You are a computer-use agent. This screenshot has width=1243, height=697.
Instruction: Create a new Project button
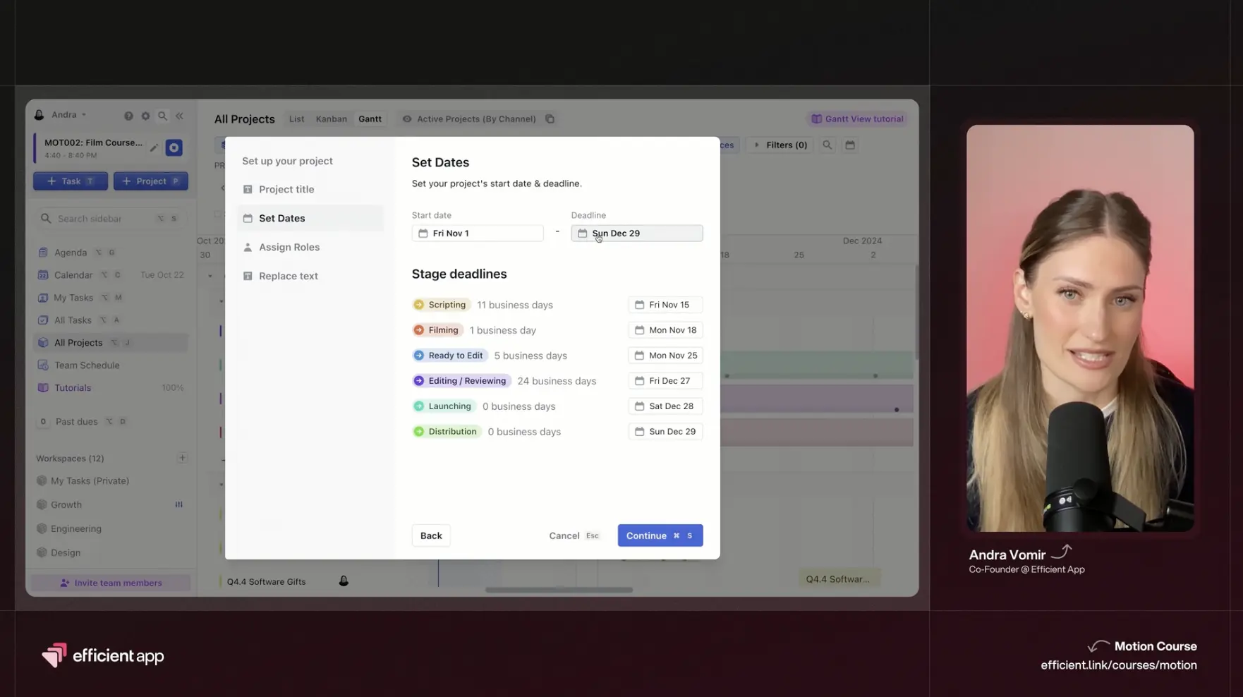[150, 181]
